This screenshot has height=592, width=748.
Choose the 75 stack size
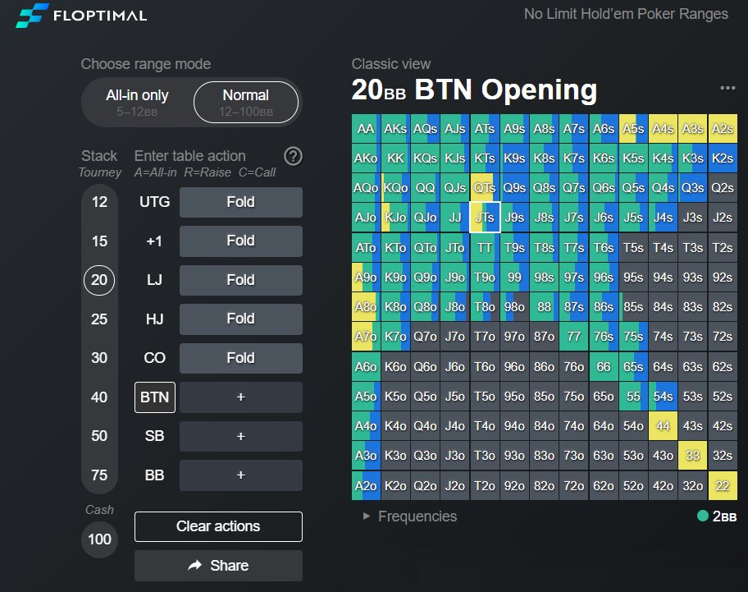[x=99, y=475]
